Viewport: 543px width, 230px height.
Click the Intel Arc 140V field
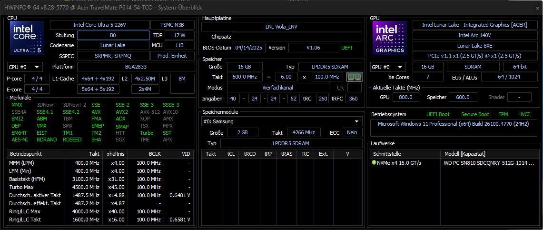(x=474, y=35)
